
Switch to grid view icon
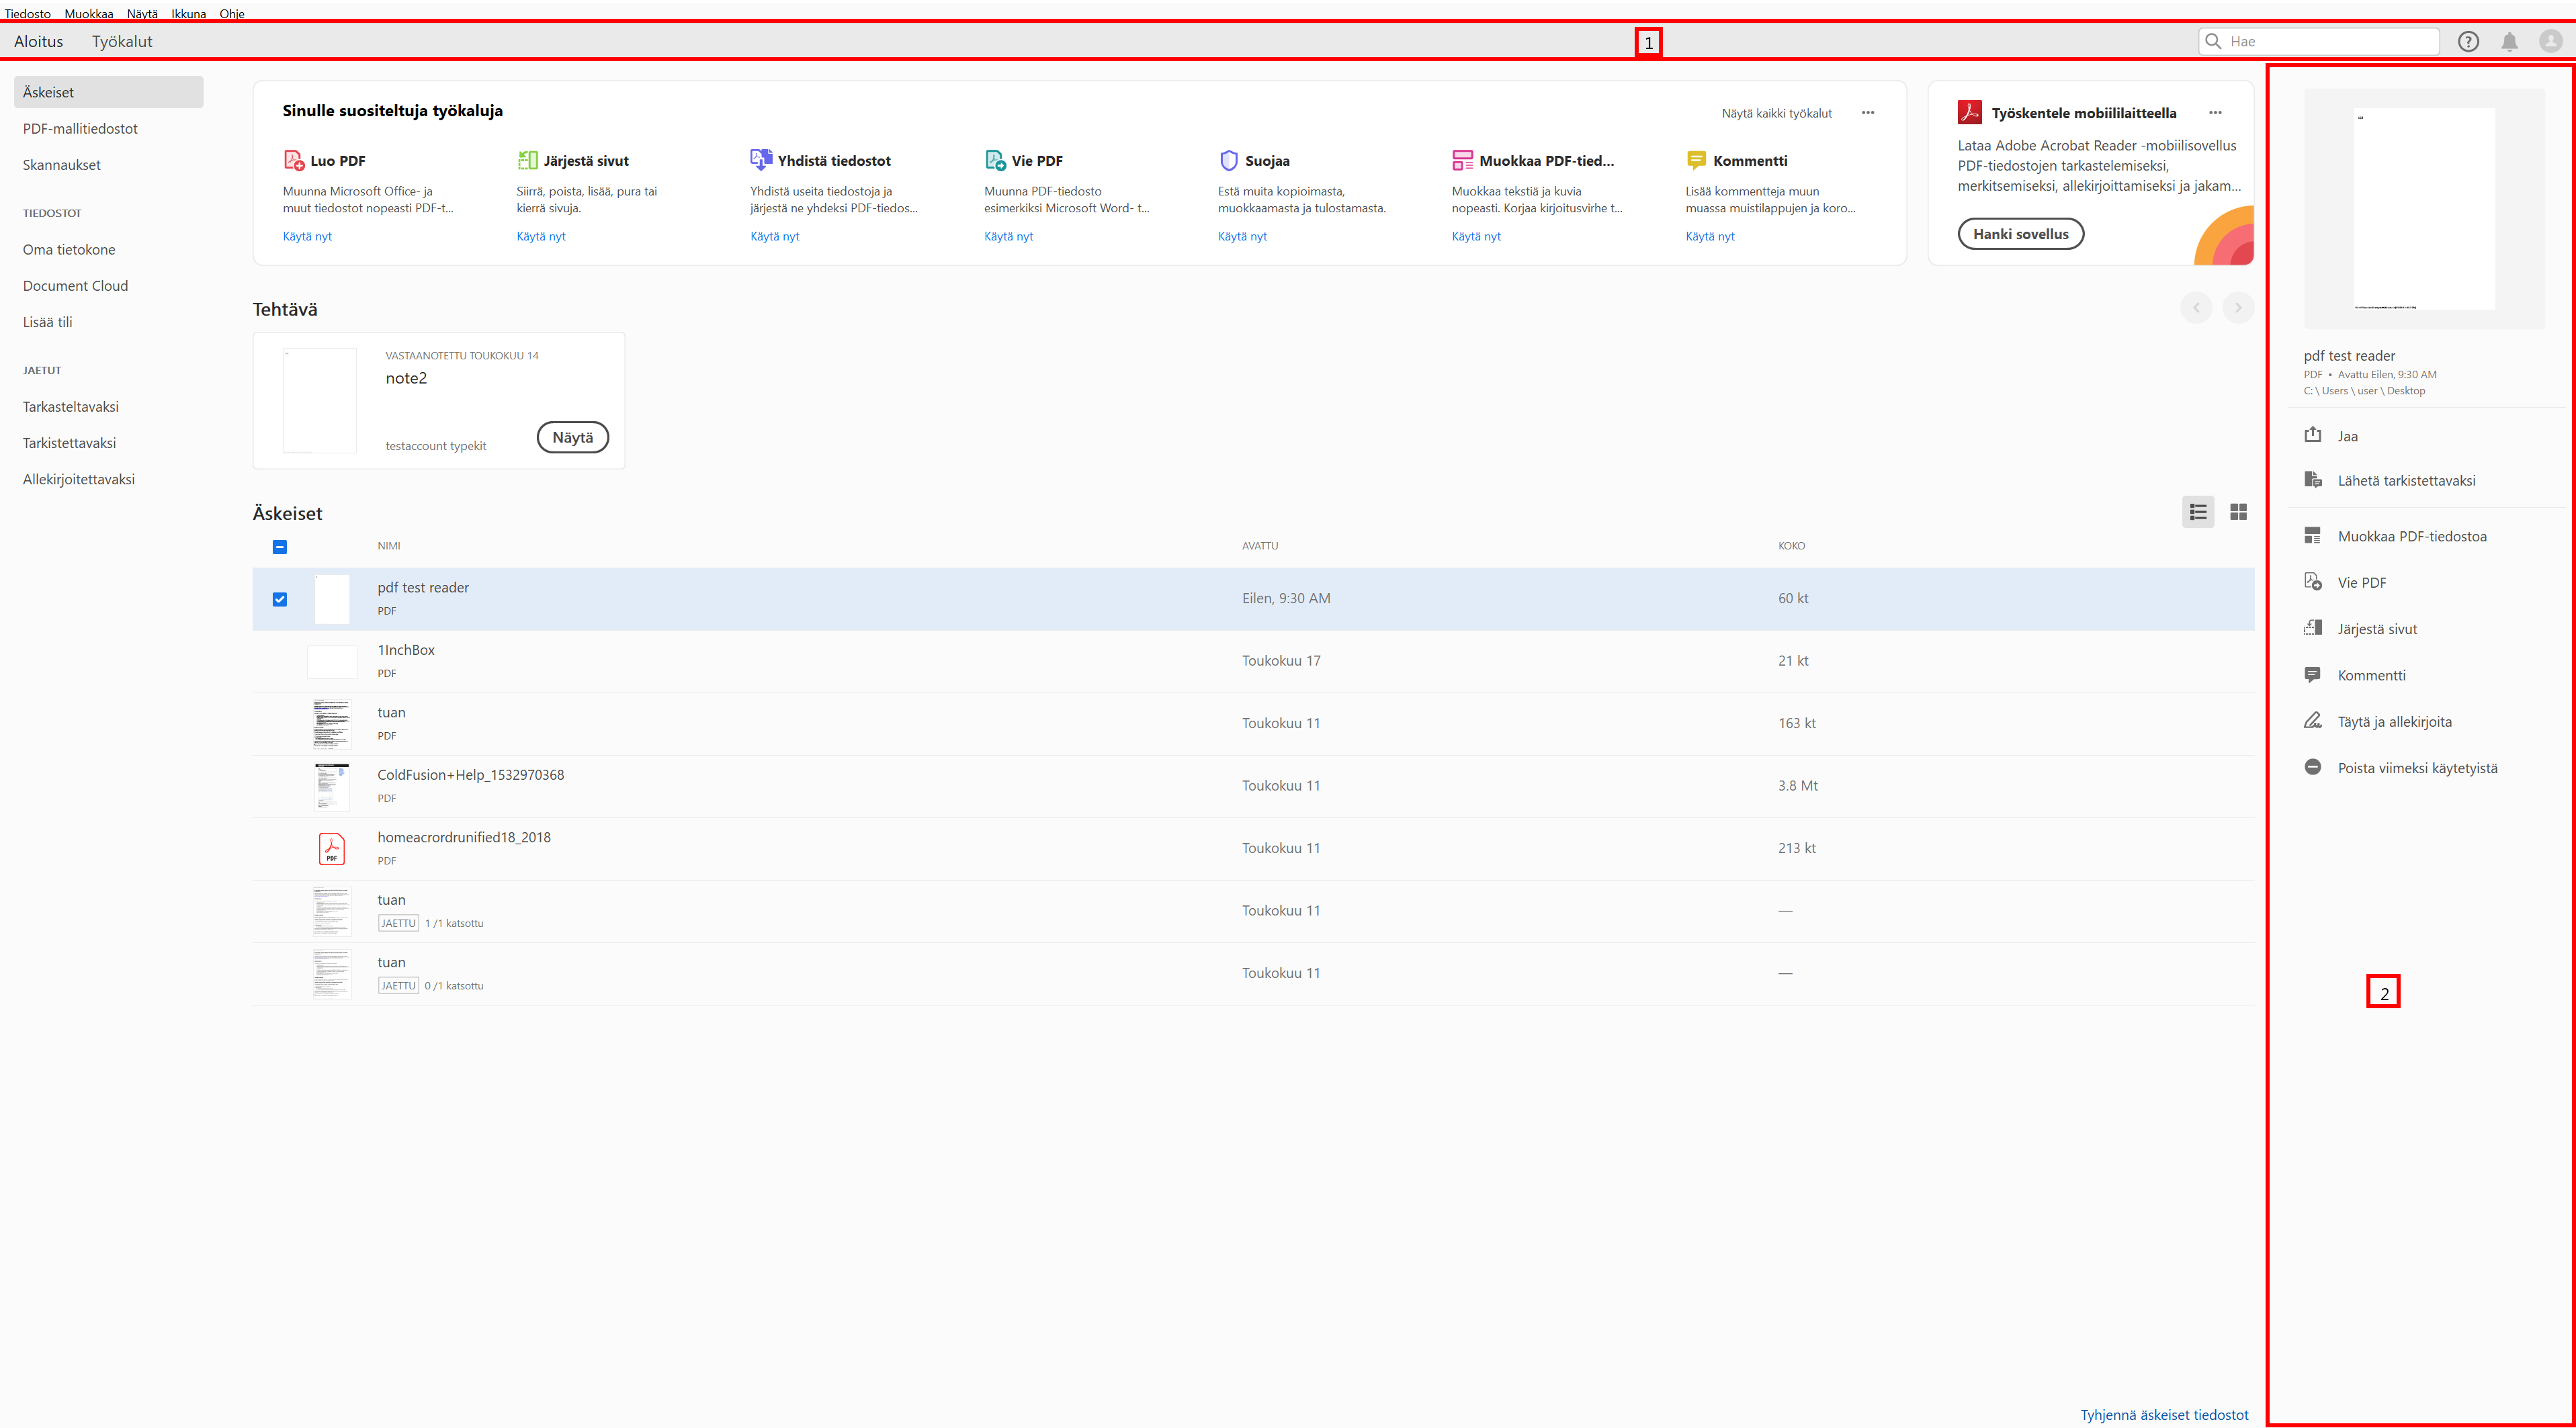pos(2238,512)
